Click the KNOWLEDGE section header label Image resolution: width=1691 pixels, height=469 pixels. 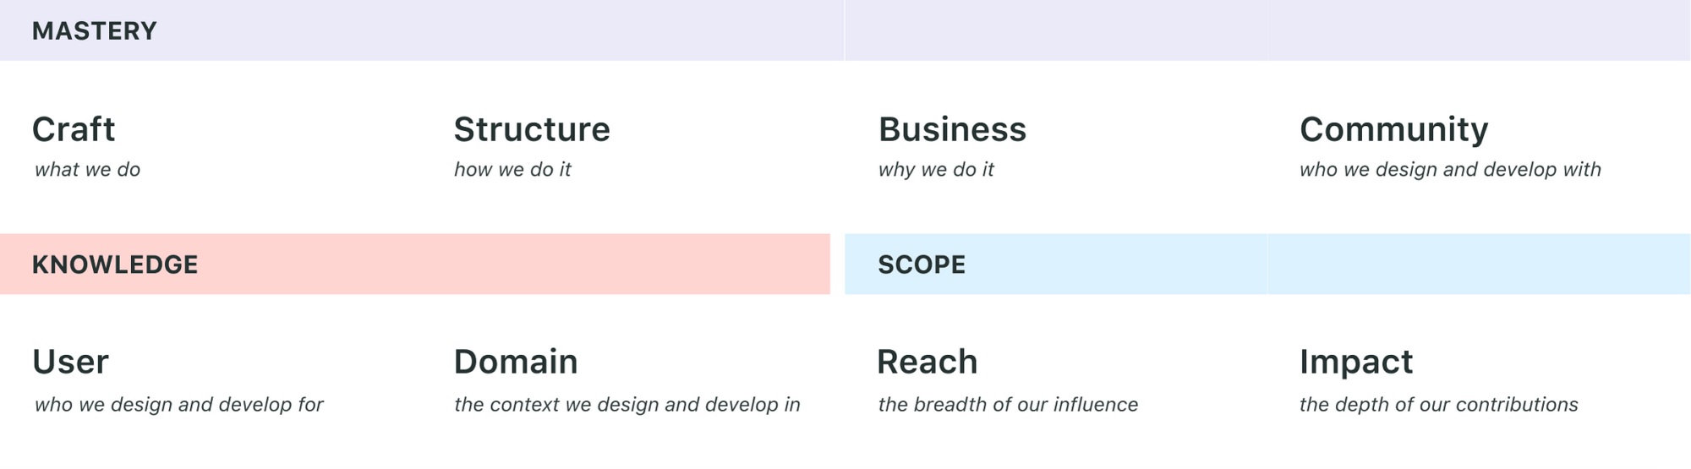[115, 264]
